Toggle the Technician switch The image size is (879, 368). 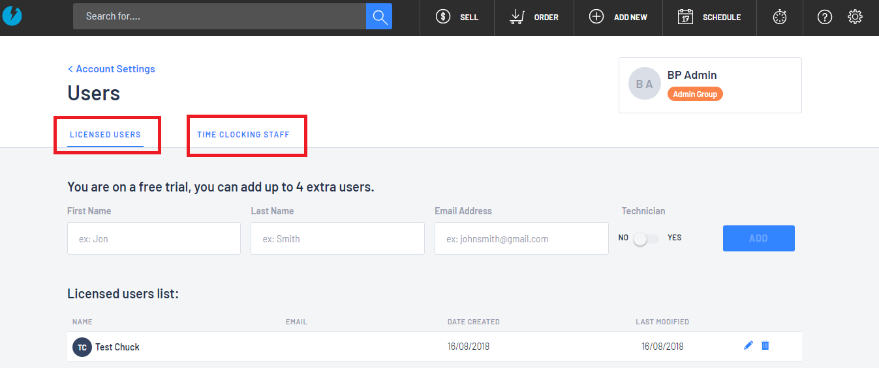pos(646,239)
